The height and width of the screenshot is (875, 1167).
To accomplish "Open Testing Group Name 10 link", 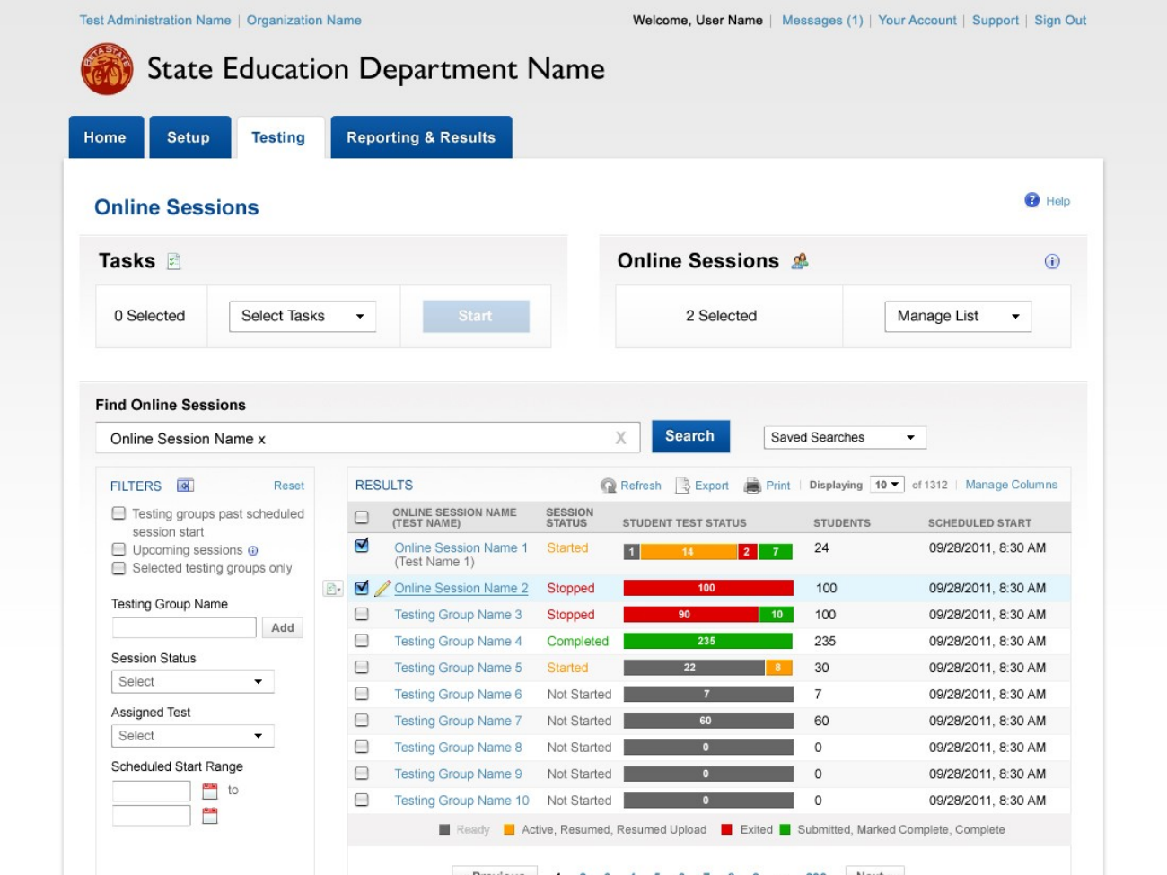I will tap(462, 801).
